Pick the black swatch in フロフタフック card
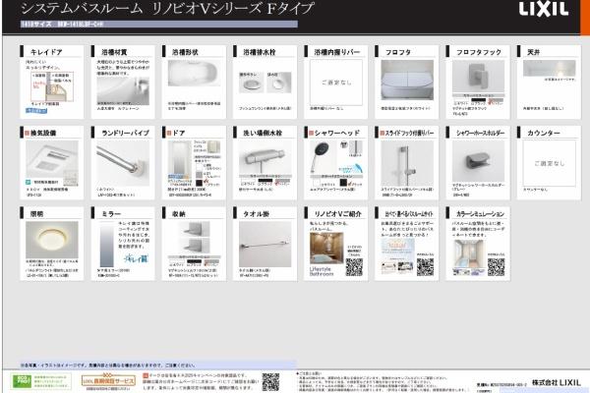The image size is (590, 393). point(479,99)
